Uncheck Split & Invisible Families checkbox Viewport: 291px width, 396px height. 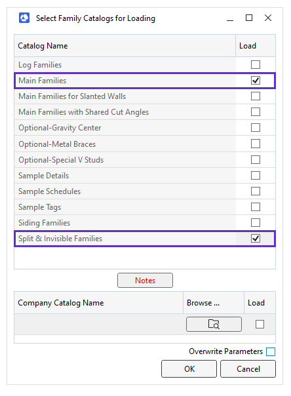click(x=256, y=239)
